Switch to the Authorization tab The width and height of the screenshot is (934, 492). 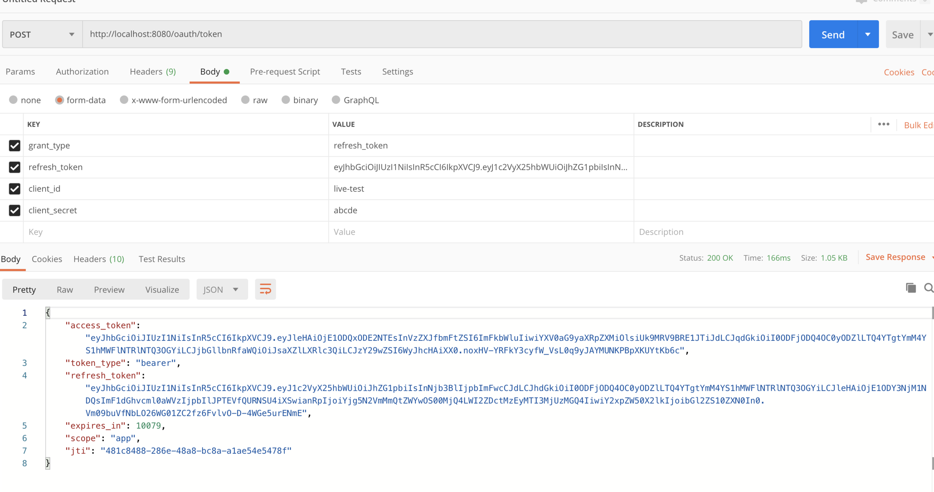coord(82,72)
